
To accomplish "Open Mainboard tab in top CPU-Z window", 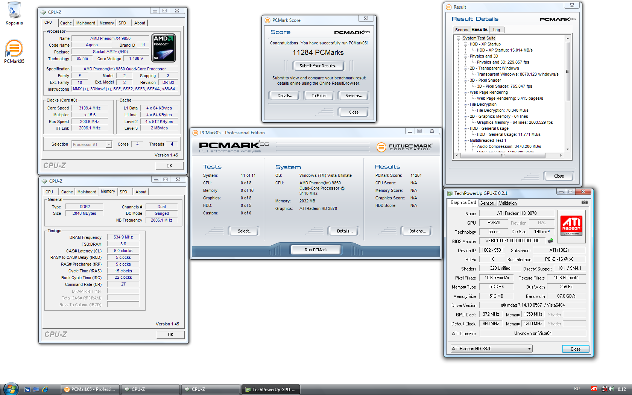I will 86,23.
